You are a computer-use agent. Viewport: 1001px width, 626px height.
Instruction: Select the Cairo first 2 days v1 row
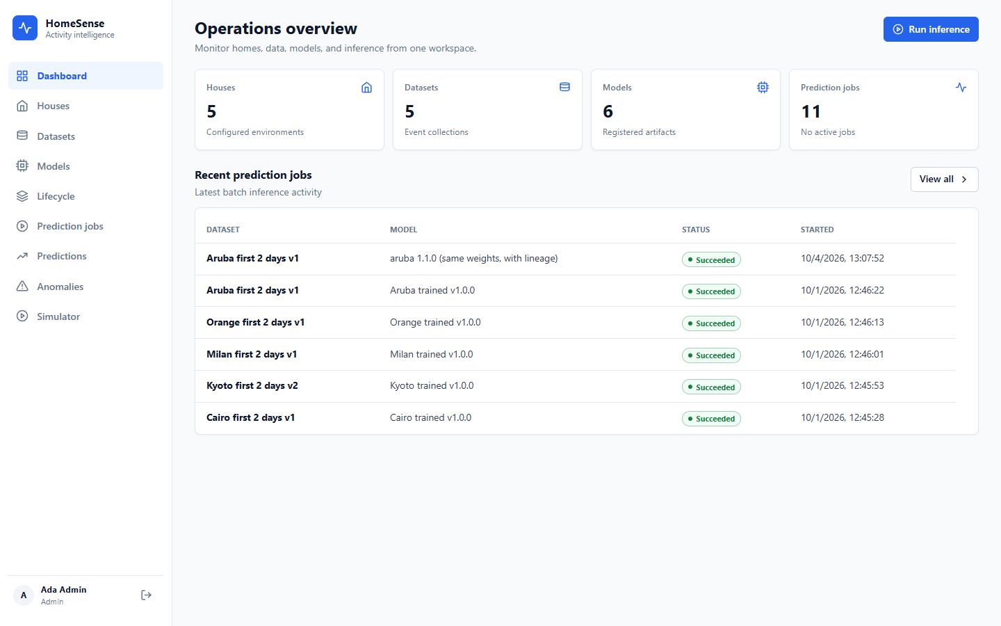coord(576,418)
